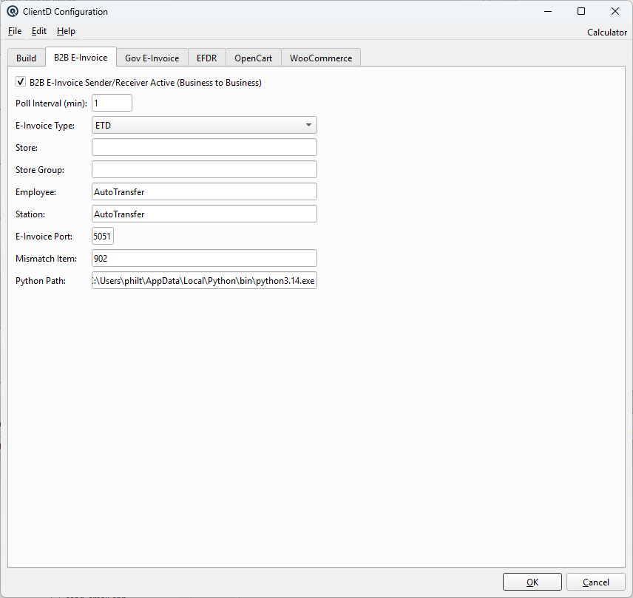
Task: Minimize the ClientD Configuration window
Action: [548, 11]
